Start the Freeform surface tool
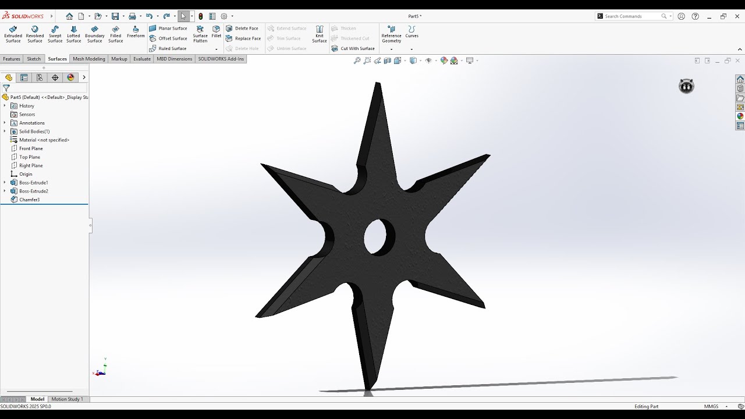 point(136,32)
